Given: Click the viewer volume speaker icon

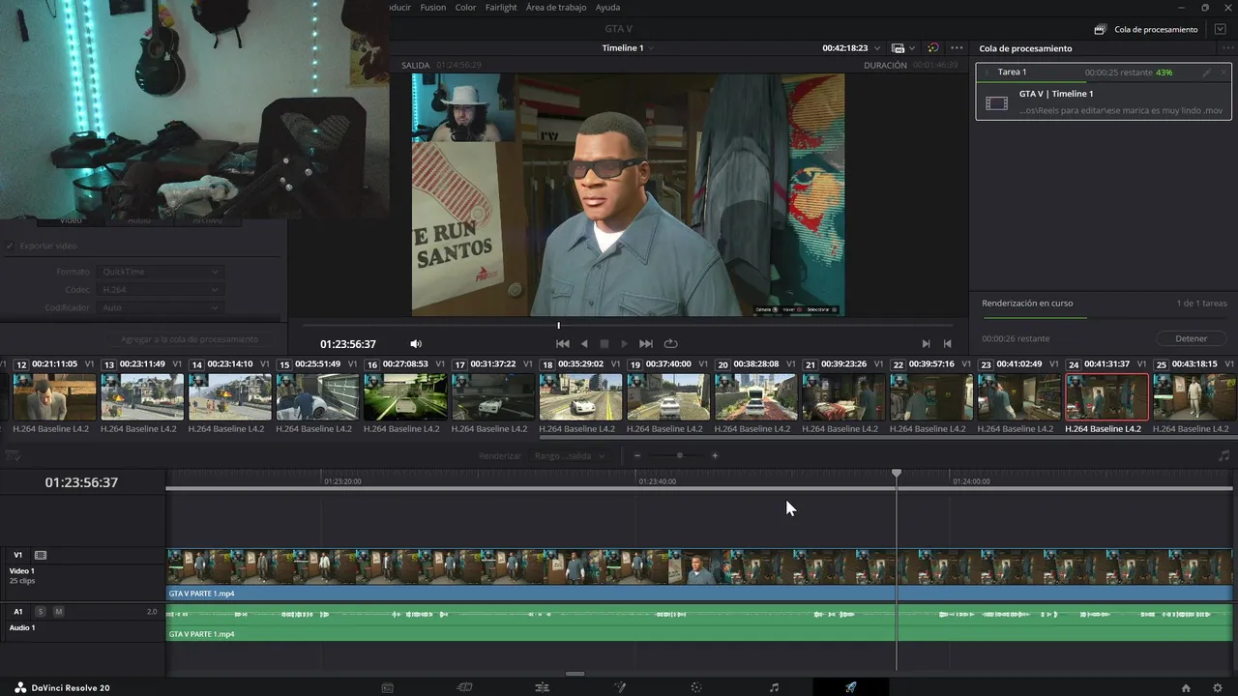Looking at the screenshot, I should coord(416,343).
